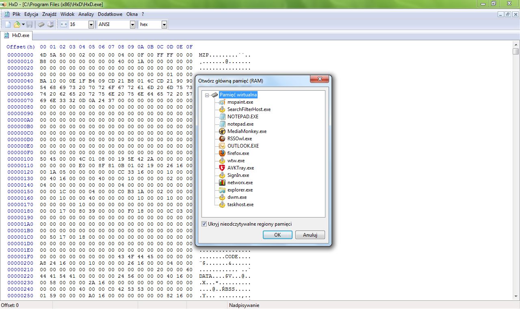Click the Save floppy disk icon
520x309 pixels.
pyautogui.click(x=30, y=24)
